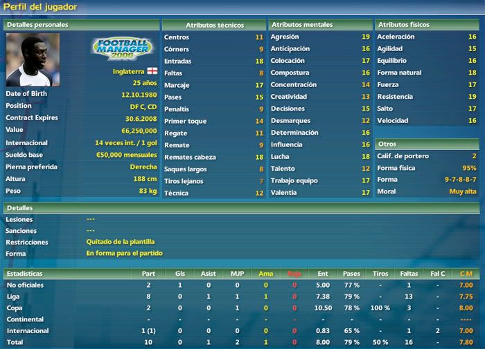
Task: Click the yellow 'Ama' column header
Action: 265,274
